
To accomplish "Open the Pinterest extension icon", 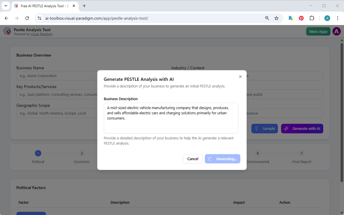I will point(301,18).
